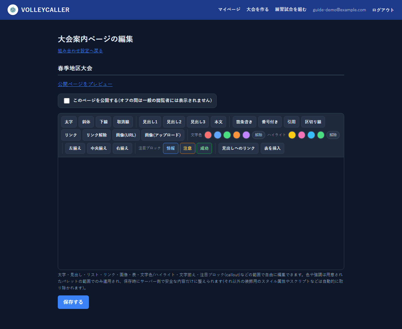Click 表を挿入 to add table

tap(272, 148)
